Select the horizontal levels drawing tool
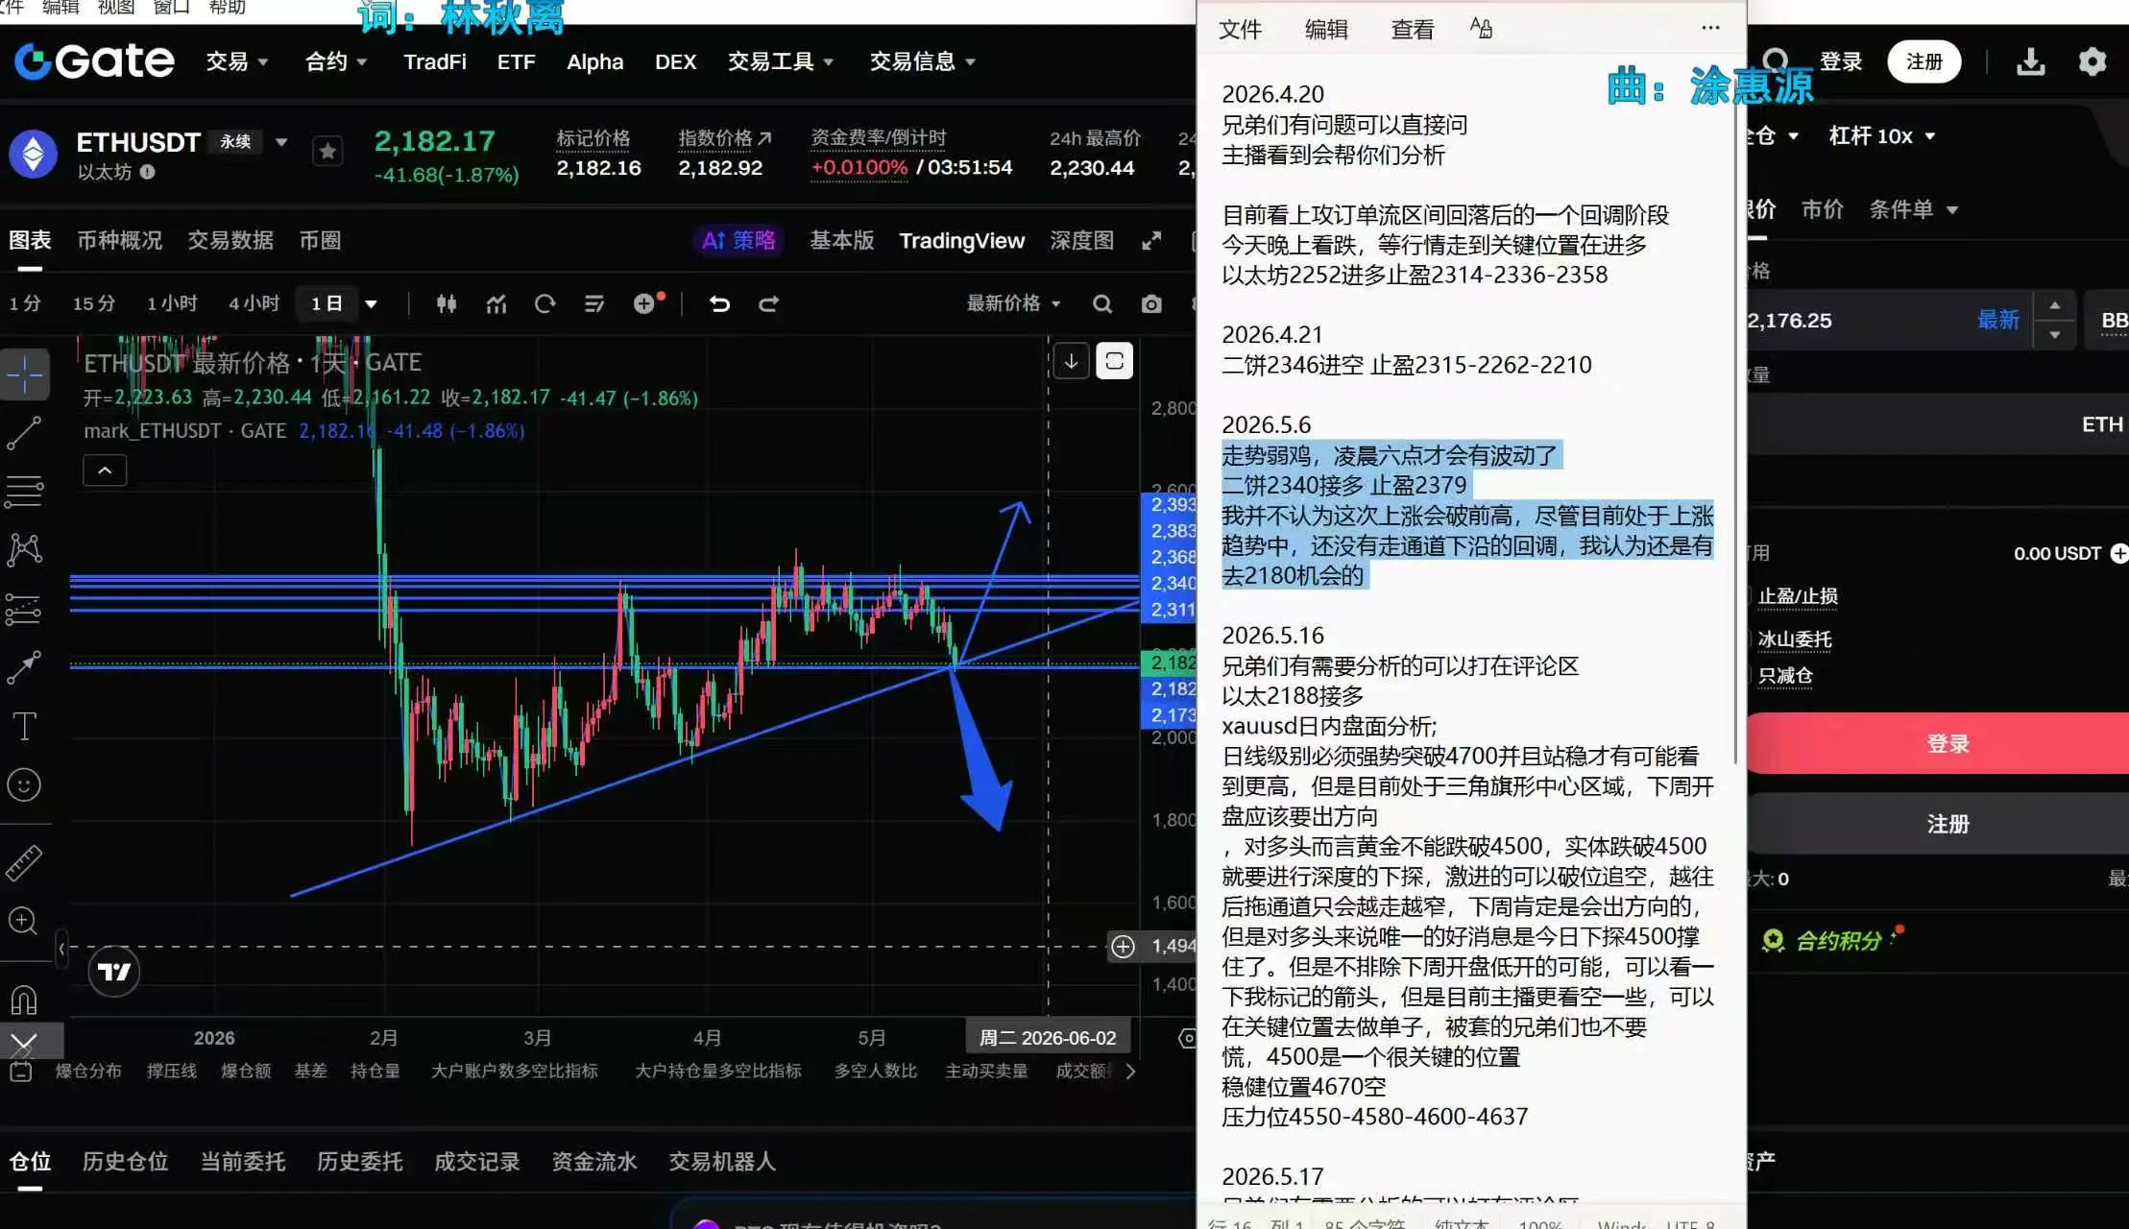This screenshot has width=2129, height=1229. (25, 492)
